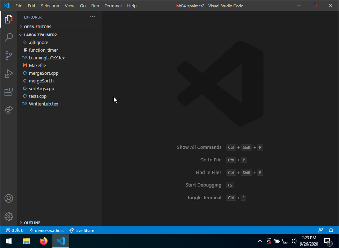Viewport: 339px width, 248px height.
Task: Open the Accounts menu in the activity bar
Action: (8, 198)
